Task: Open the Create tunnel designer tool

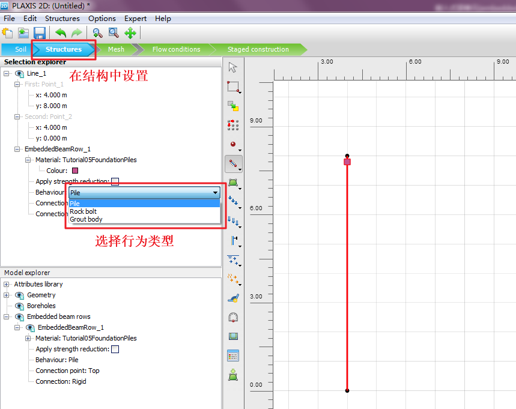Action: [x=233, y=317]
